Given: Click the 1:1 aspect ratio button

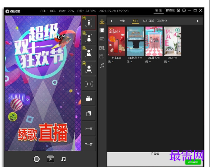Looking at the screenshot, I should (89, 84).
